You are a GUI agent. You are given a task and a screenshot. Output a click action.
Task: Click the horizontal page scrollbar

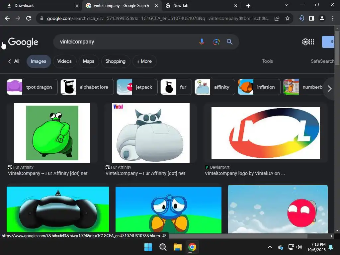pos(238,236)
